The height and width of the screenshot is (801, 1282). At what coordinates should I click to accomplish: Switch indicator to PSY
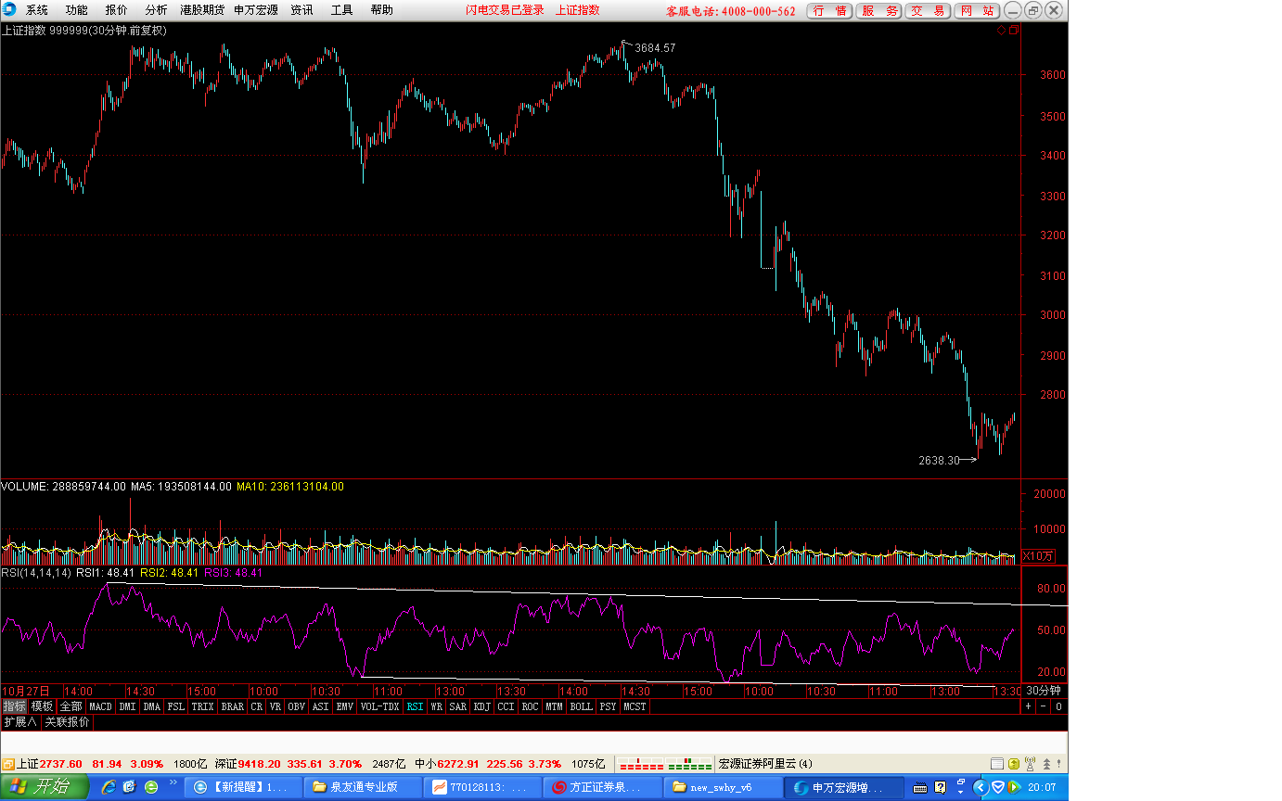pyautogui.click(x=609, y=706)
